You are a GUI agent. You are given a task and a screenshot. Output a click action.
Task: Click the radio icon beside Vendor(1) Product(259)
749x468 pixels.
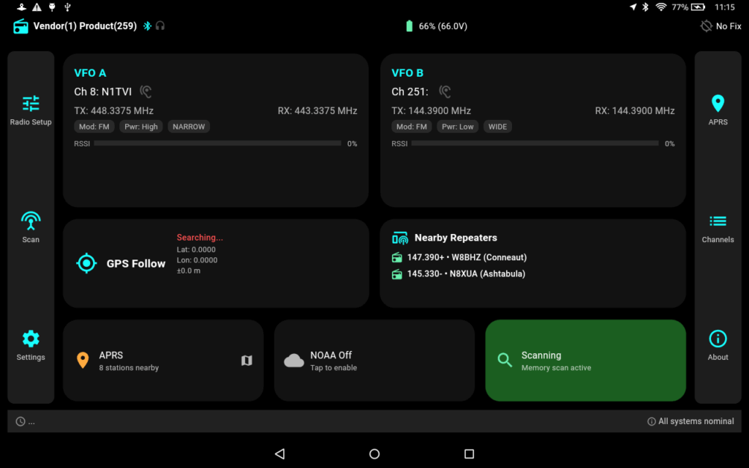[x=20, y=26]
